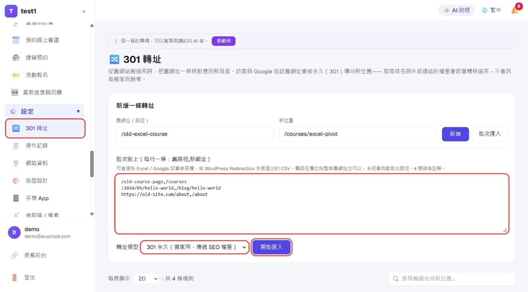Screen dimensions: 528x292
Task: Open the demo user account entry
Action: click(x=47, y=232)
